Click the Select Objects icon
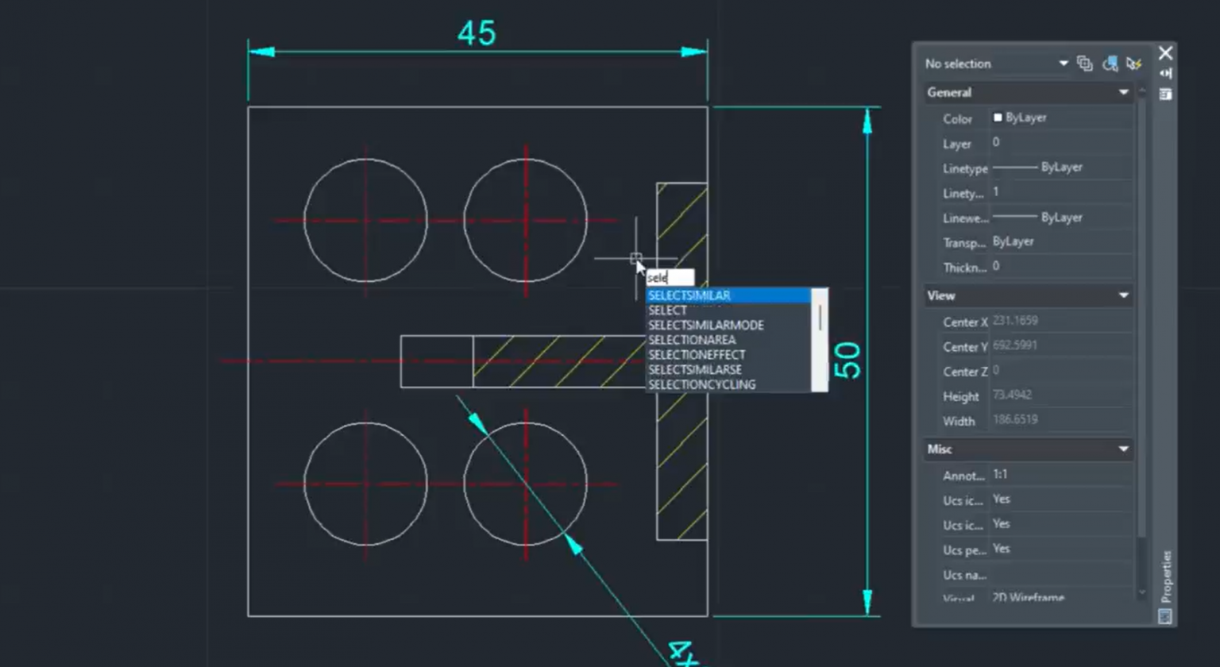The height and width of the screenshot is (667, 1220). pos(1110,64)
